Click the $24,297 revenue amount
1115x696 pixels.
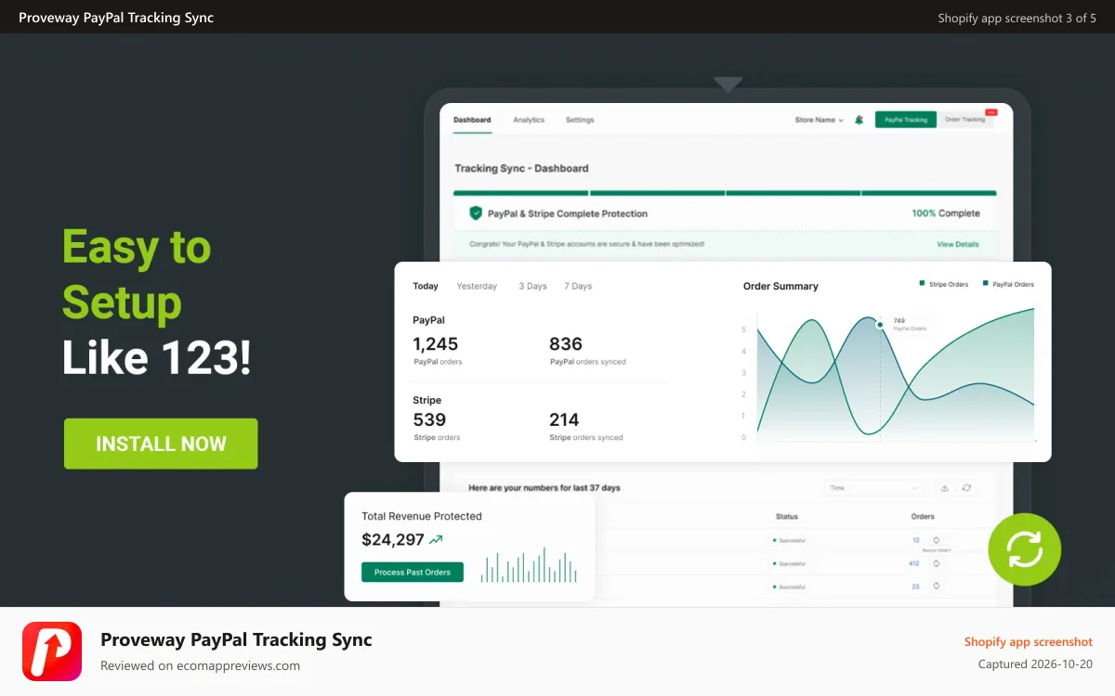point(393,539)
